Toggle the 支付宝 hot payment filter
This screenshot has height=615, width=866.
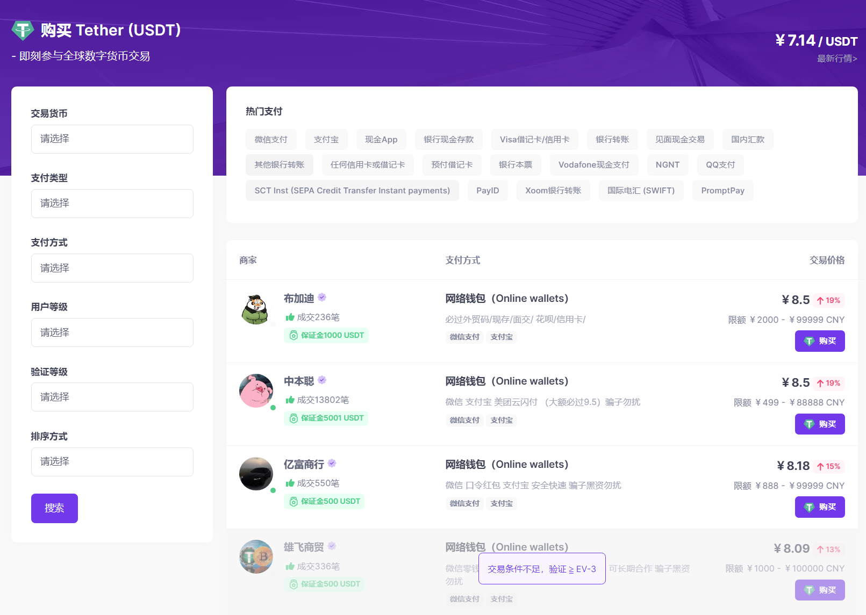point(326,139)
